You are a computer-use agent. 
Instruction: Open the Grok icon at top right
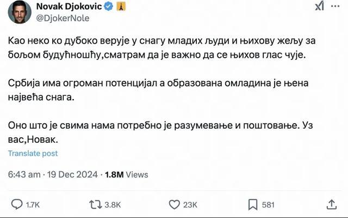pos(321,7)
